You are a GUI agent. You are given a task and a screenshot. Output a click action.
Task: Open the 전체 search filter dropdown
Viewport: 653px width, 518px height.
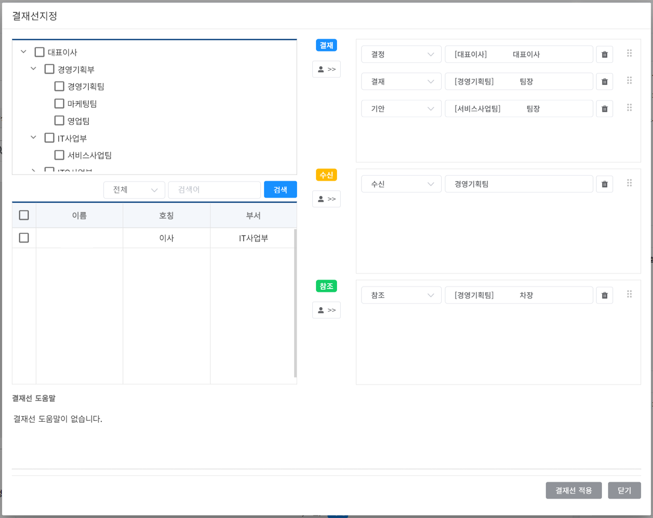point(134,190)
